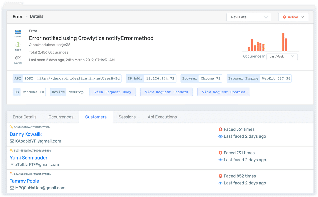318x197 pixels.
Task: Click customer ID 5c345514d9ec730016b938b8
Action: [x=33, y=127]
